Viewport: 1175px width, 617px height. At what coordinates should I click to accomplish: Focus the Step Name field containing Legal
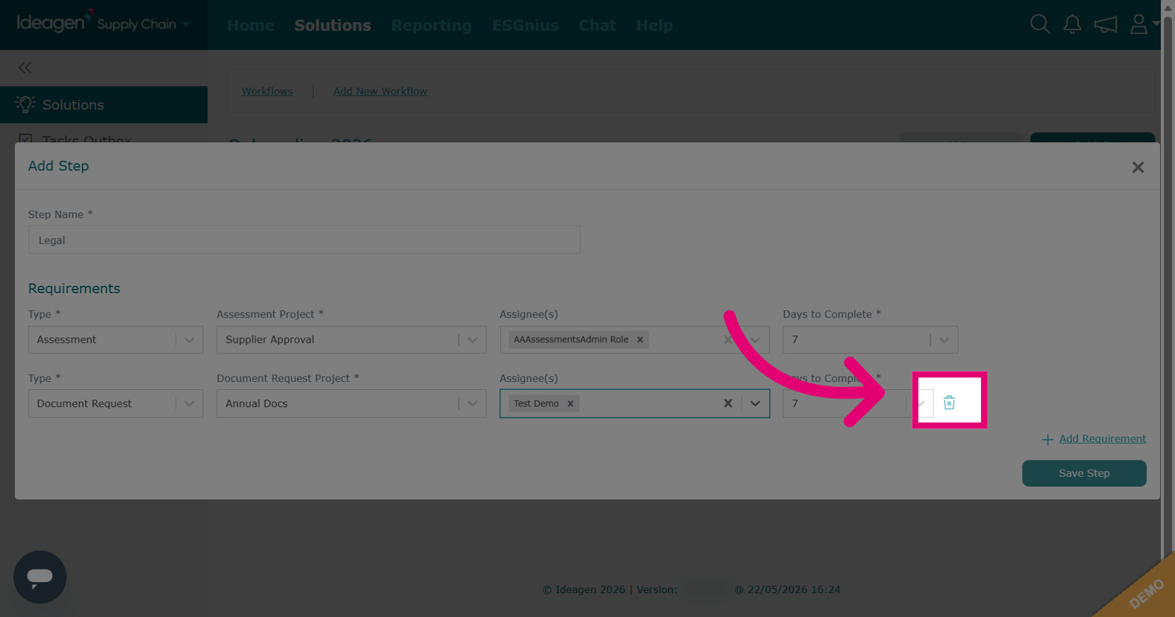(304, 240)
